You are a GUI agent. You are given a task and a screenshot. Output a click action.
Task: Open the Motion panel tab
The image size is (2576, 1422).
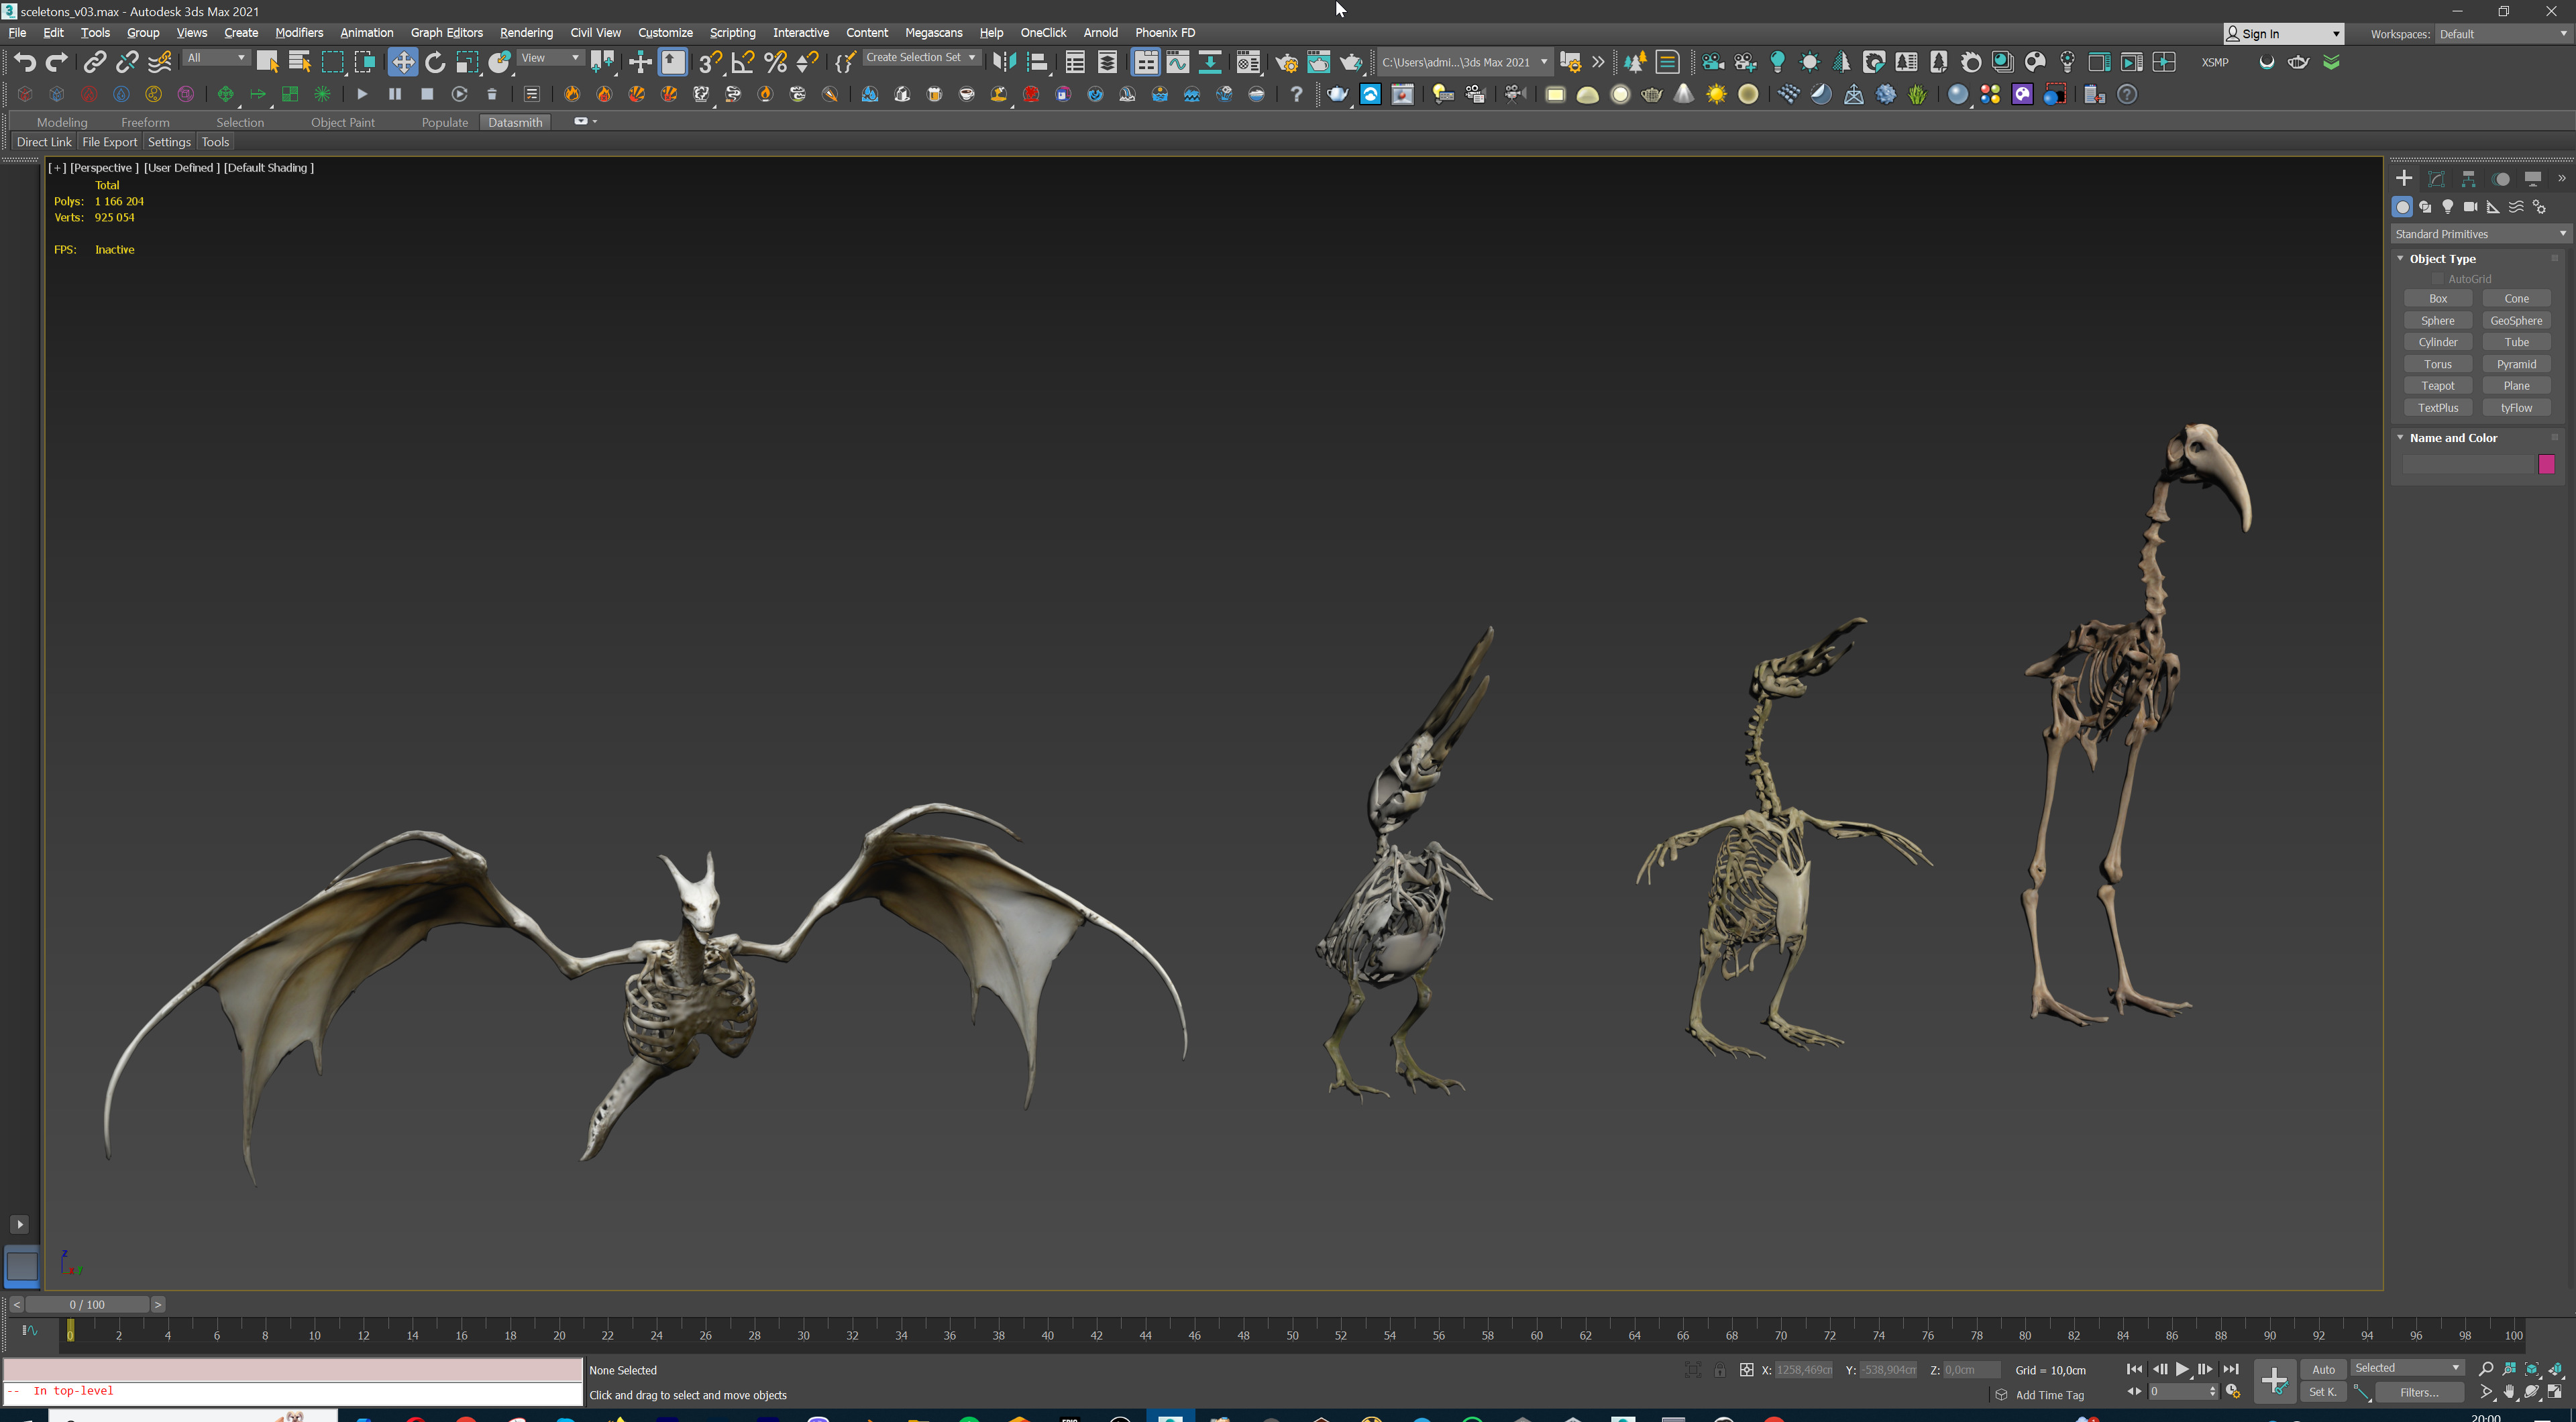pyautogui.click(x=2500, y=178)
